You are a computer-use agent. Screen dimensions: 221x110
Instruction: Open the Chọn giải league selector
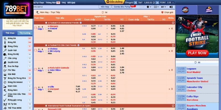[167, 12]
